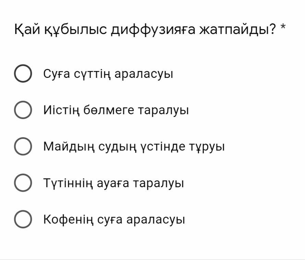The width and height of the screenshot is (305, 260).
Task: Select the radio button for Майдың судың үстінде тұруы
Action: click(x=23, y=146)
